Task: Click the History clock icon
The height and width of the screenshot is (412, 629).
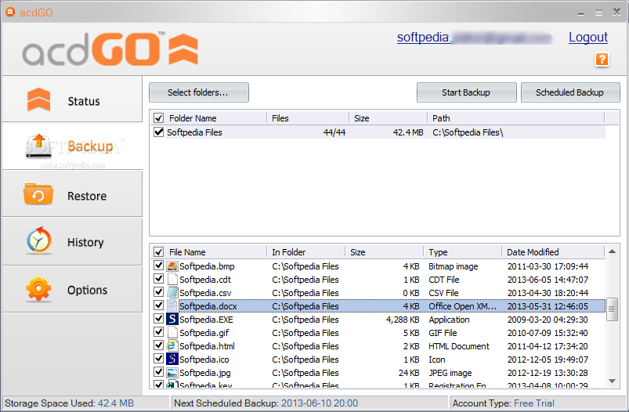Action: pos(39,240)
